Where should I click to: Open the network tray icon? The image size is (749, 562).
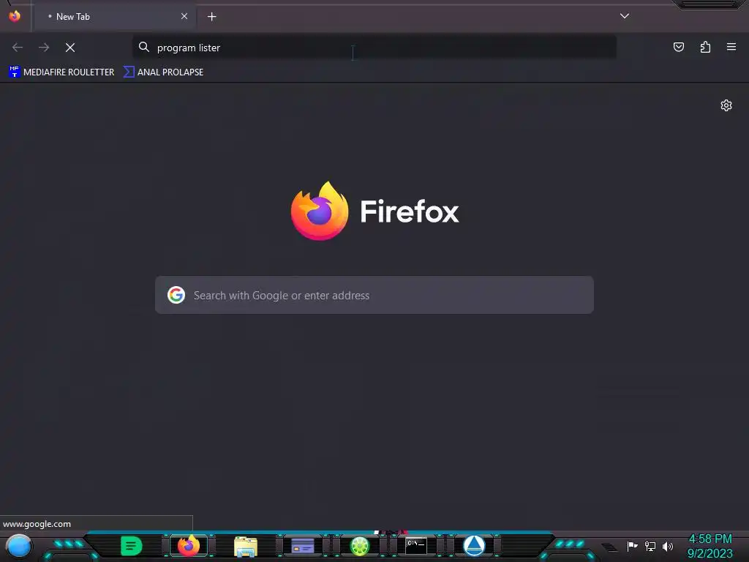tap(650, 546)
